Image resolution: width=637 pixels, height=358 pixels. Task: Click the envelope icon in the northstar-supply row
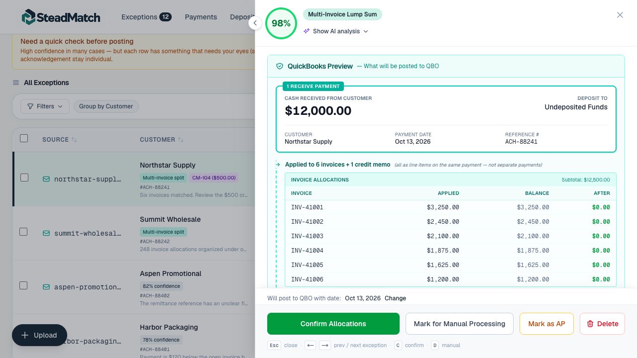(x=46, y=179)
